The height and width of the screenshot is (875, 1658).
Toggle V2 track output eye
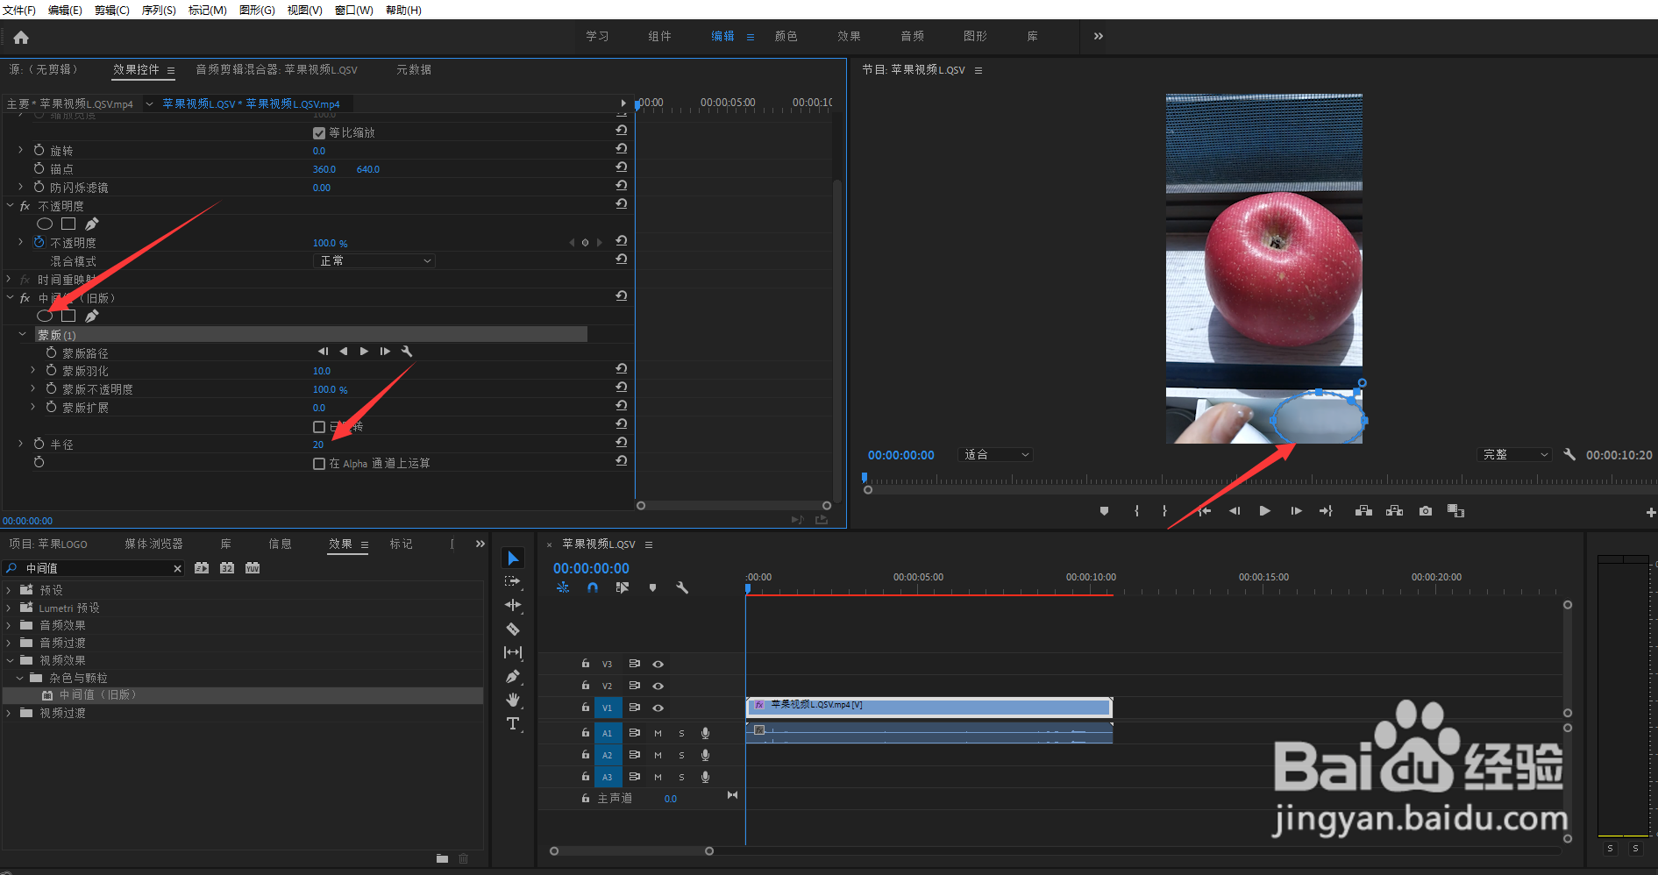coord(658,686)
